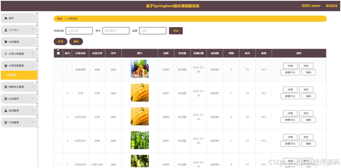341x168 pixels.
Task: Click 删除 for 水果名称5 row
Action: [x=309, y=144]
